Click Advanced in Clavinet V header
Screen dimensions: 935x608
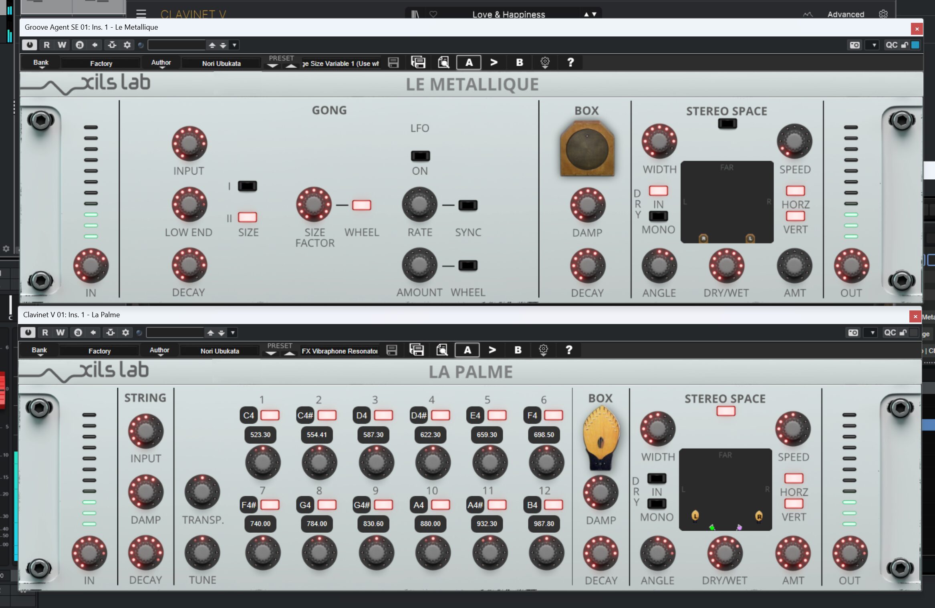(846, 14)
